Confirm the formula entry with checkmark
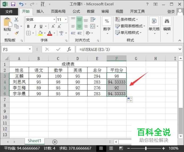Screen dimensions: 184x152 pos(58,49)
